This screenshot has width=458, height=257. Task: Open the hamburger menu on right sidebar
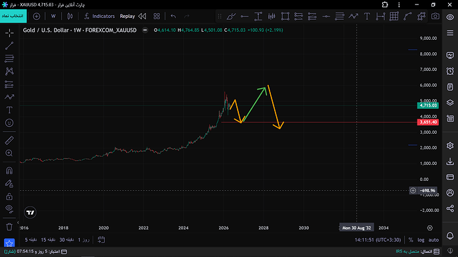click(x=450, y=33)
